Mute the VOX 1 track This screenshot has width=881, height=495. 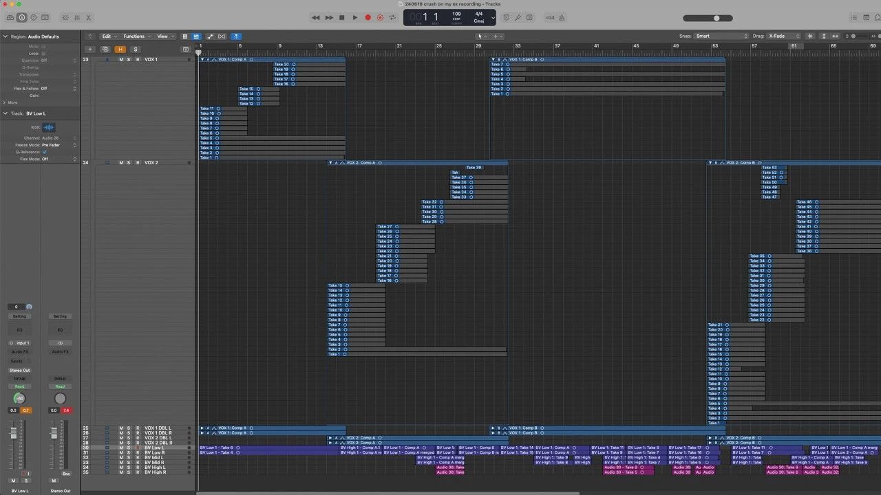click(121, 60)
